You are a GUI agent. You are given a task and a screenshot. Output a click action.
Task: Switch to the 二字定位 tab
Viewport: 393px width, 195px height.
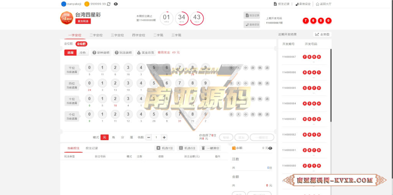click(x=96, y=35)
